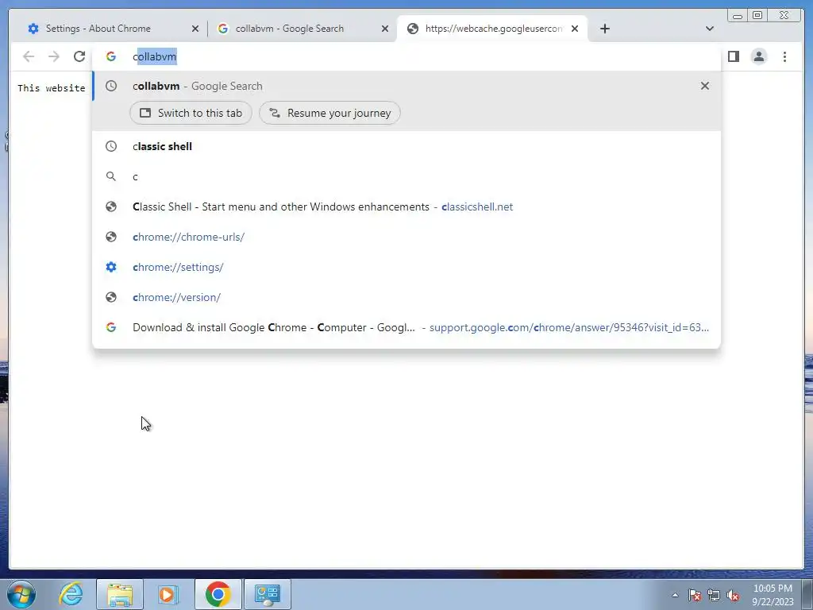Click 'This website' page text
The width and height of the screenshot is (813, 610).
coord(52,88)
